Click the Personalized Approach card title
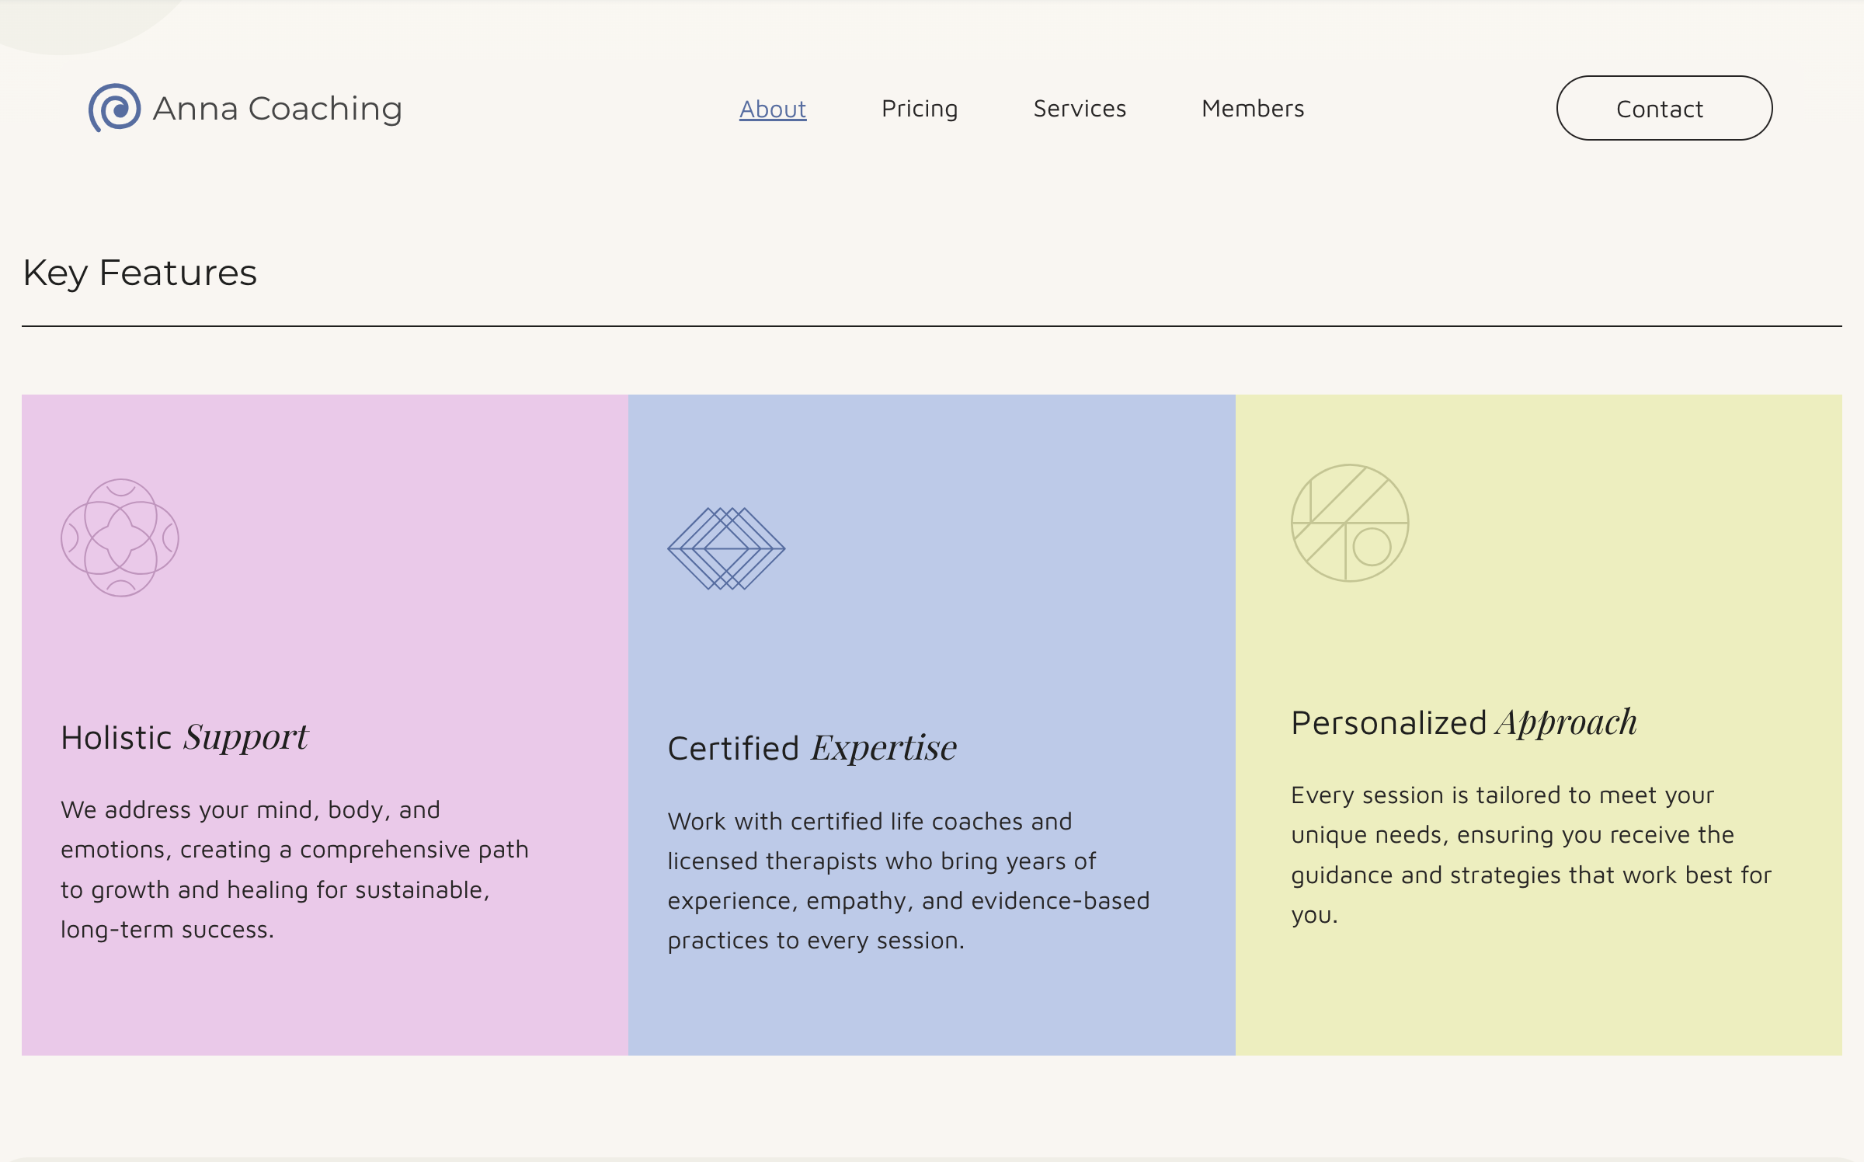 click(1464, 723)
